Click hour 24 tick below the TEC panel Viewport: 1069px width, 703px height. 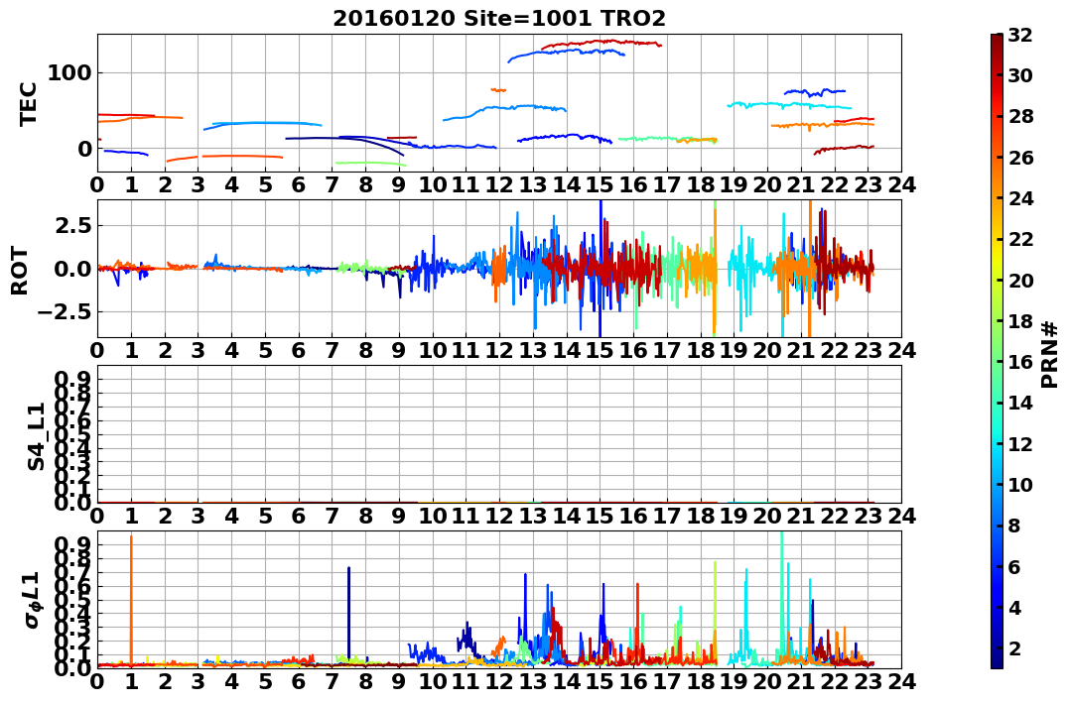tap(901, 184)
